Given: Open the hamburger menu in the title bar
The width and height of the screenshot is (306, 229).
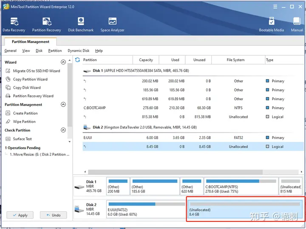Looking at the screenshot, I should point(275,7).
